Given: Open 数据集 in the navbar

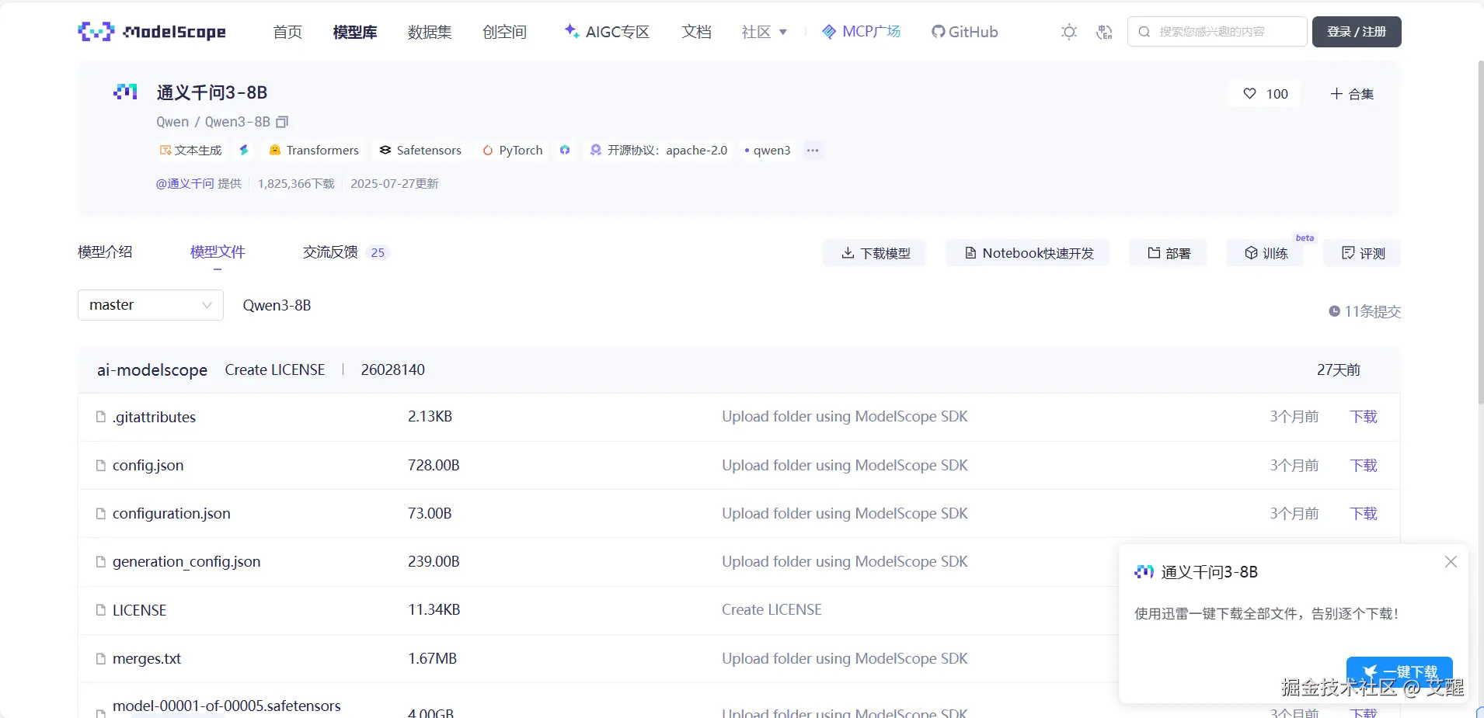Looking at the screenshot, I should [x=430, y=32].
